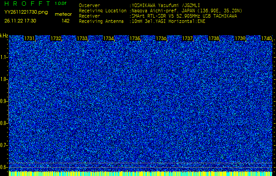Click the 1740 time marker
The height and width of the screenshot is (176, 276).
pyautogui.click(x=266, y=38)
